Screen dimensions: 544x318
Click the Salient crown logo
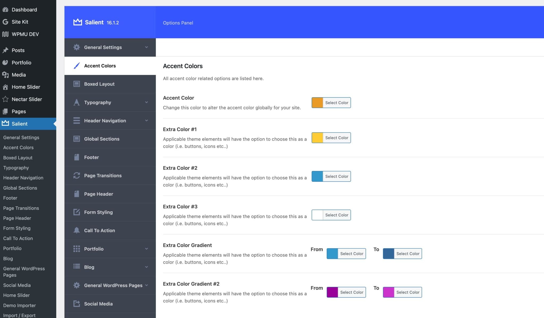pyautogui.click(x=77, y=22)
